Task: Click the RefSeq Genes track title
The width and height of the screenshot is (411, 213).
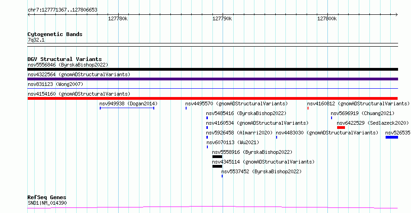Action: point(47,198)
